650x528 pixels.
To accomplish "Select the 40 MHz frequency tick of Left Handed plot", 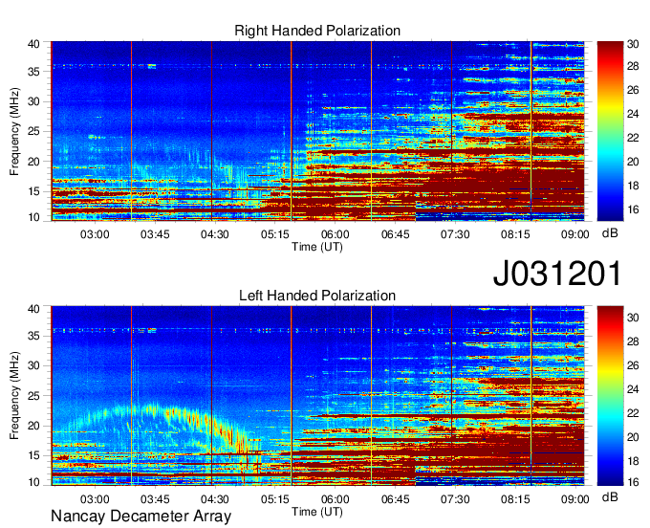I will 33,309.
